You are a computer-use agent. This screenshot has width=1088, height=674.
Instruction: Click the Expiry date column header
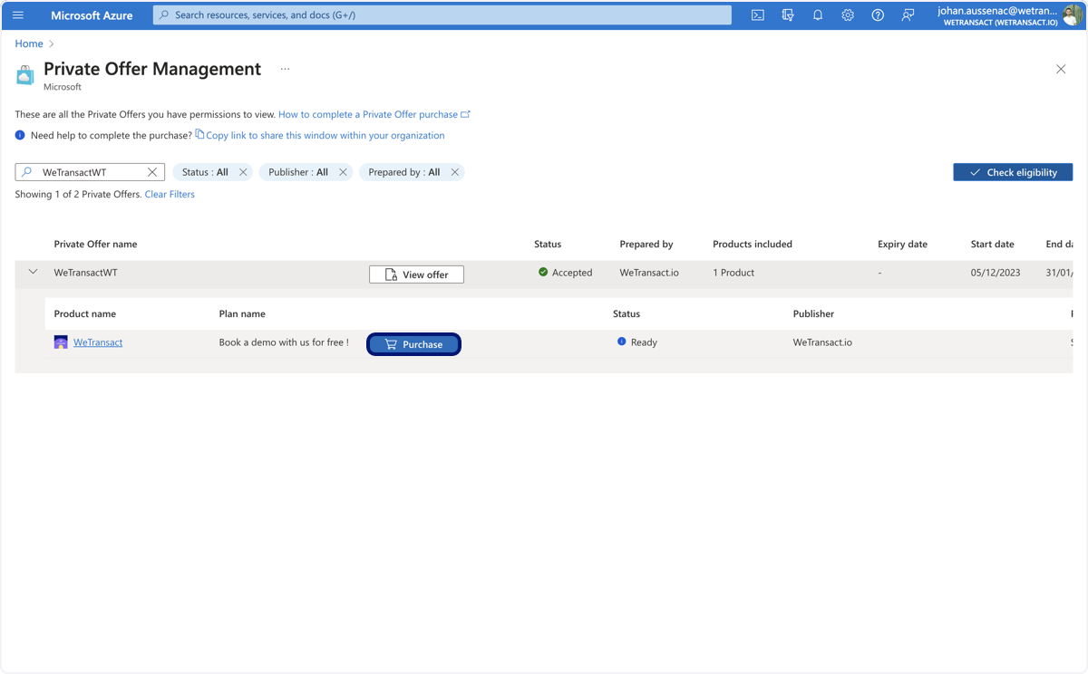click(x=902, y=244)
